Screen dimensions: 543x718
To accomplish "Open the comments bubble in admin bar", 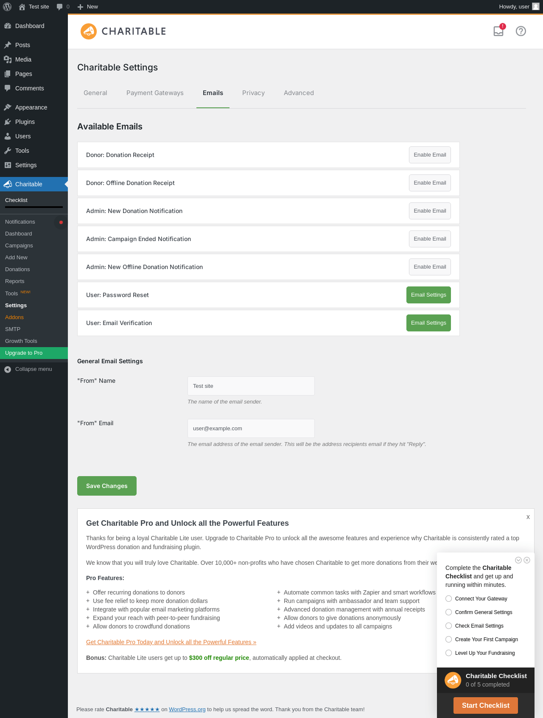I will tap(59, 7).
